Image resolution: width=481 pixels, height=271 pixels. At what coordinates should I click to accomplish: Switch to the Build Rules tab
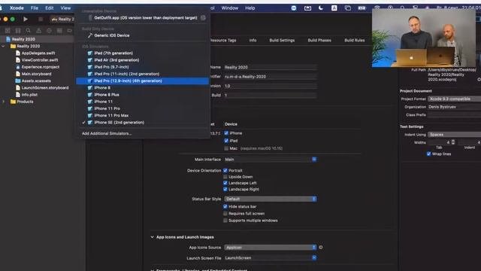click(354, 40)
